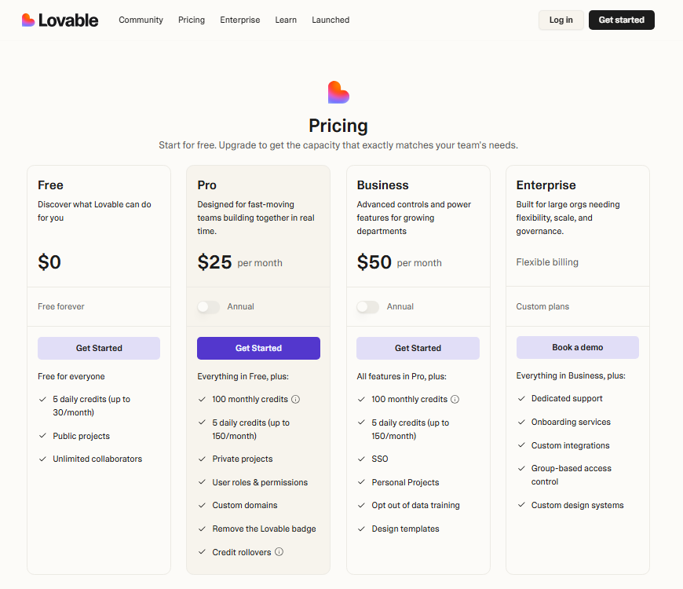Click 'Opt out of data training' text
Screen dimensions: 683x589
[415, 505]
